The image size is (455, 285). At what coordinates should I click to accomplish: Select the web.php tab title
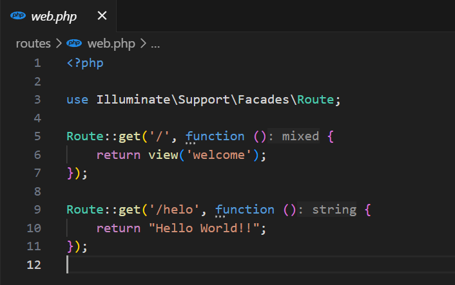[53, 17]
